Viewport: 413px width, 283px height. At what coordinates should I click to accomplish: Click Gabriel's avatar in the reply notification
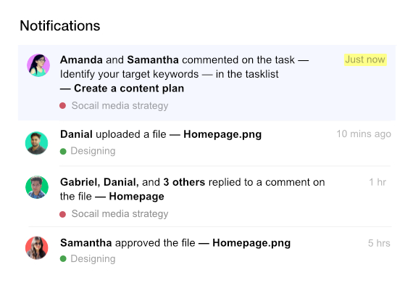37,187
